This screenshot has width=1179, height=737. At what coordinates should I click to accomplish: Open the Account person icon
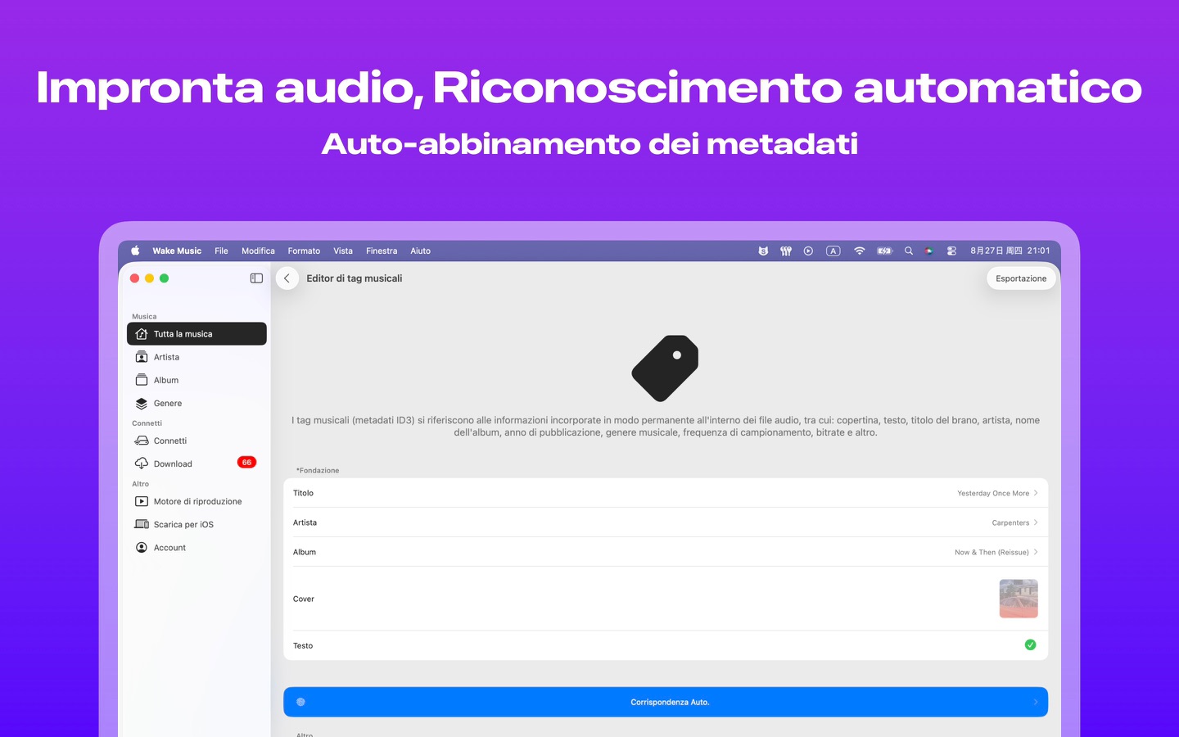point(142,547)
